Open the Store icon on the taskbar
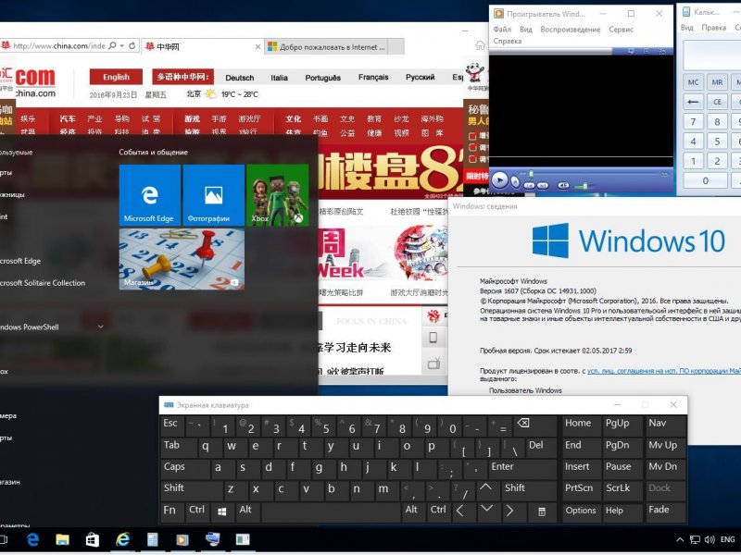 pyautogui.click(x=92, y=539)
